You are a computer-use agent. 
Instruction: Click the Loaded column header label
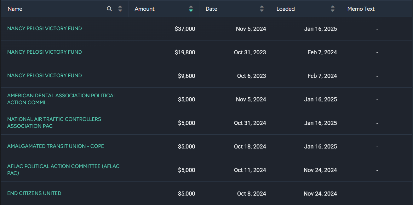tap(285, 9)
